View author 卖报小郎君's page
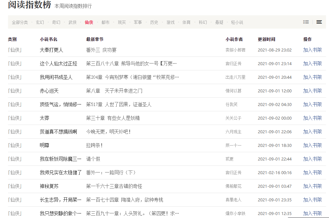This screenshot has width=329, height=218. tap(235, 50)
